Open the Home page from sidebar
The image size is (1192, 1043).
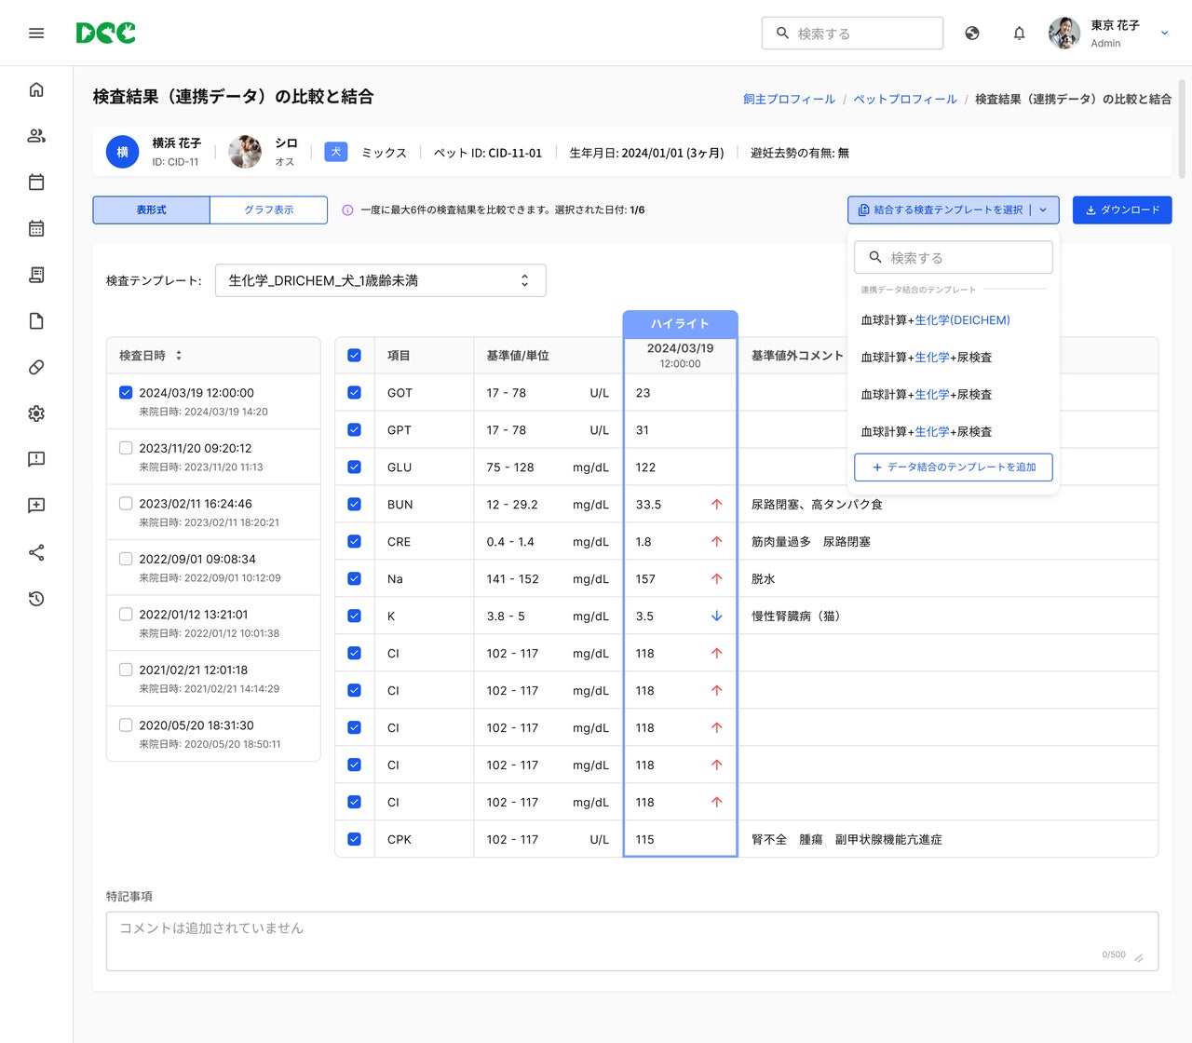[36, 89]
